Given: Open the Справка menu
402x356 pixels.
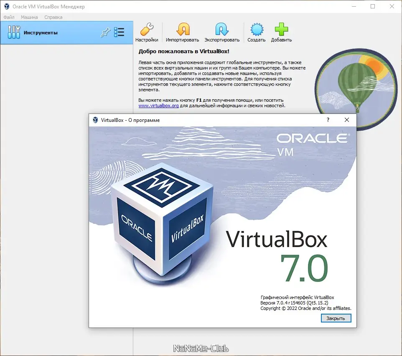Looking at the screenshot, I should pyautogui.click(x=53, y=17).
